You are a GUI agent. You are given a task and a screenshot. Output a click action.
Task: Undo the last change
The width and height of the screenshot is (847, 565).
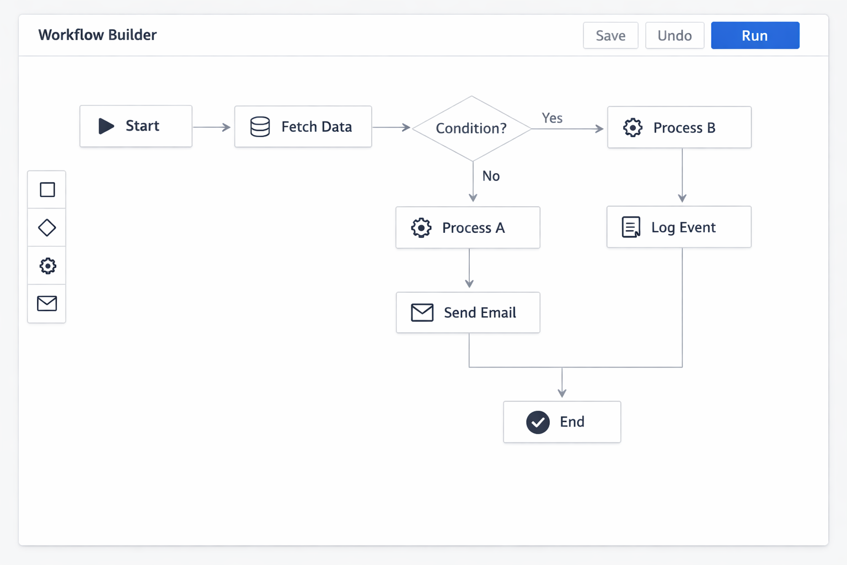[674, 36]
